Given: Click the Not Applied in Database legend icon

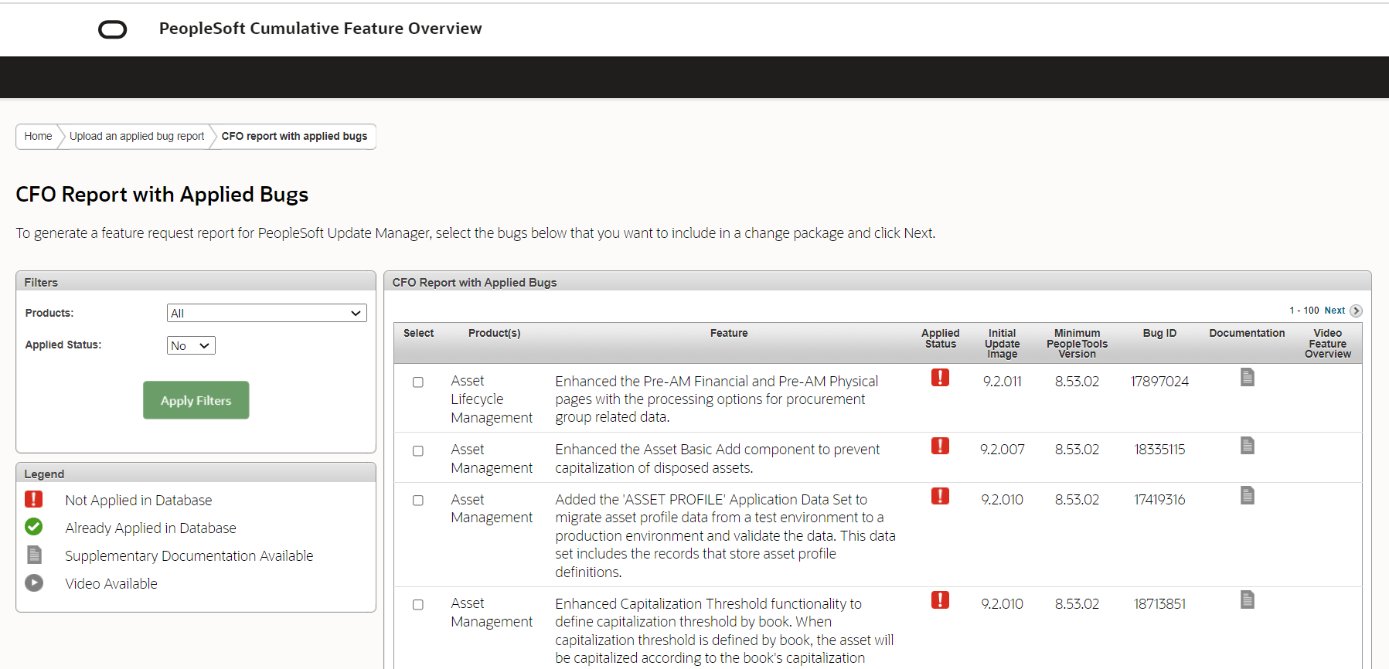Looking at the screenshot, I should click(34, 499).
